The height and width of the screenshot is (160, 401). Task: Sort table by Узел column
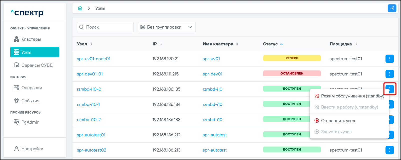point(91,44)
